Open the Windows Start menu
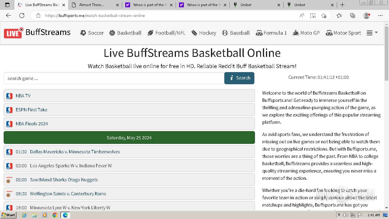Screen dimensions: 389x219 tap(9, 215)
